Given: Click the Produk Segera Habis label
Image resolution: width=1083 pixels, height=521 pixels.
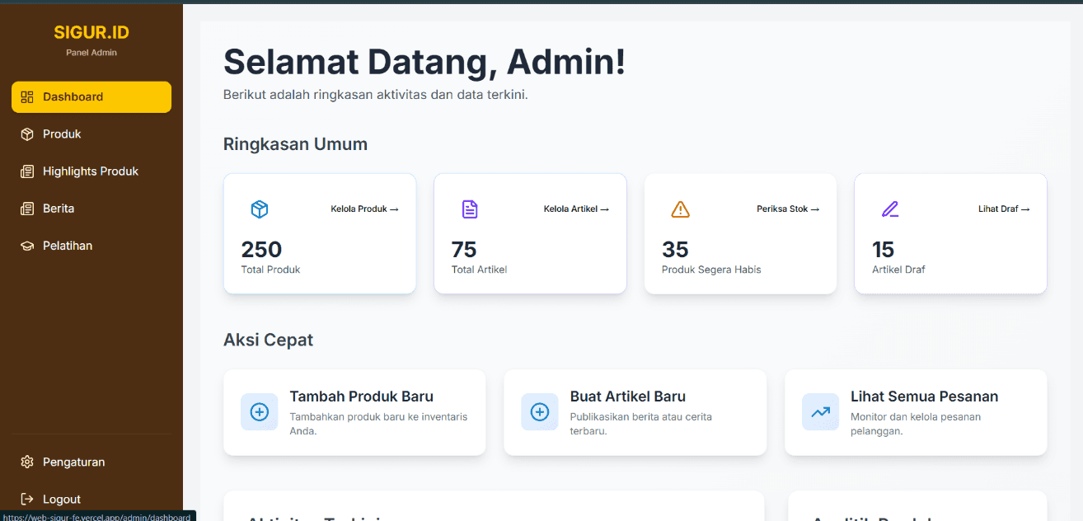Looking at the screenshot, I should pyautogui.click(x=711, y=270).
